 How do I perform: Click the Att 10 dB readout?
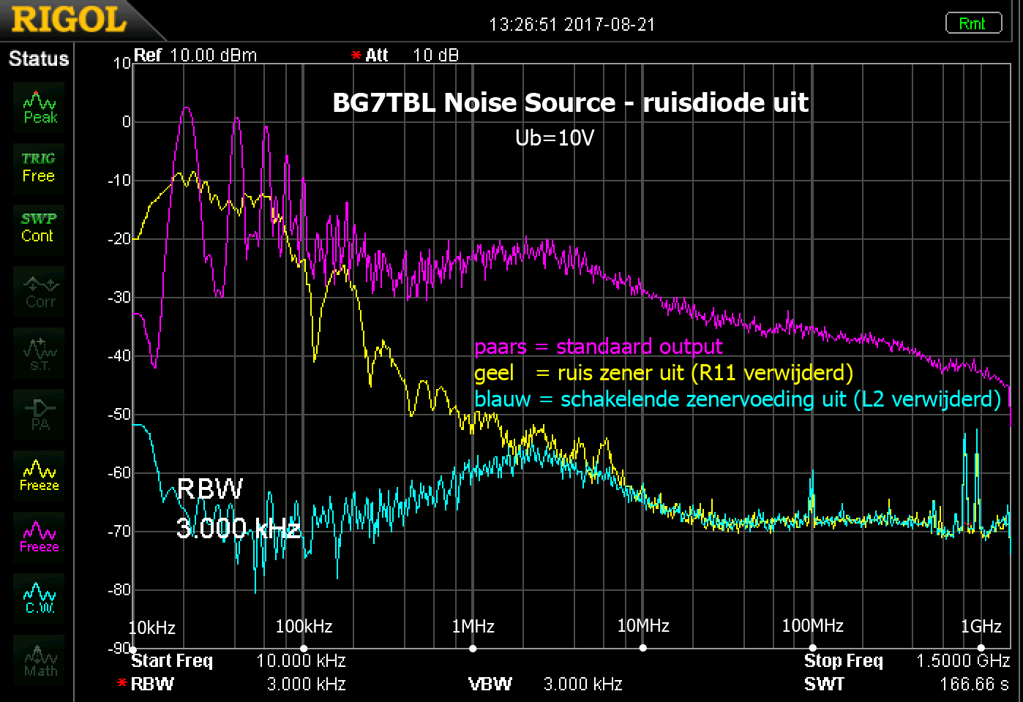tap(405, 56)
